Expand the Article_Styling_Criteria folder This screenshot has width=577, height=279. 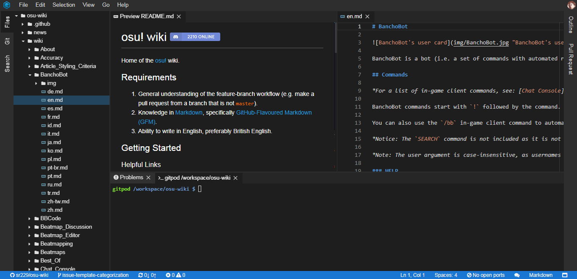30,66
